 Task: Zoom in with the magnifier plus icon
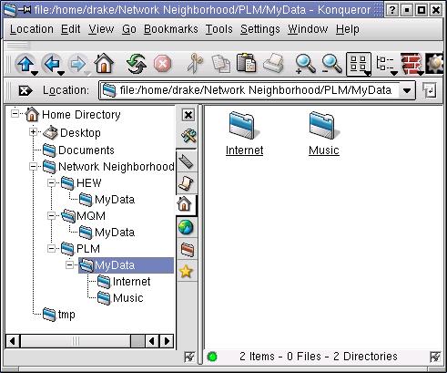coord(305,64)
